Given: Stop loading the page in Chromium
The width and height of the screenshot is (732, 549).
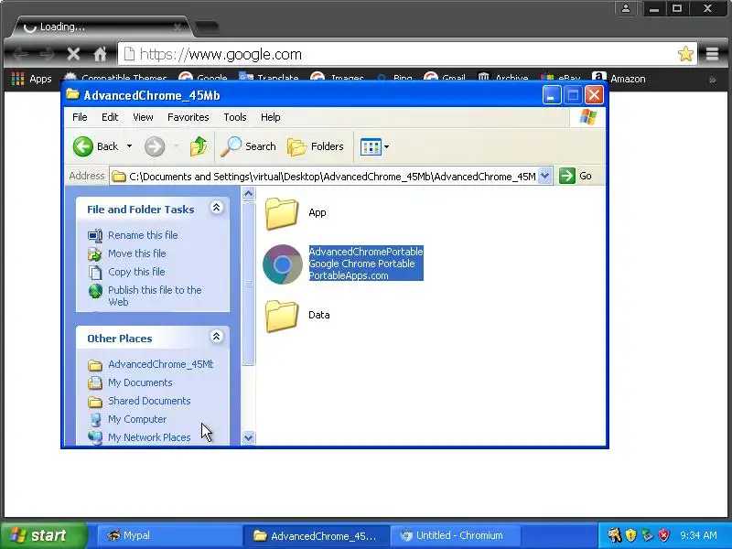Looking at the screenshot, I should [x=73, y=55].
